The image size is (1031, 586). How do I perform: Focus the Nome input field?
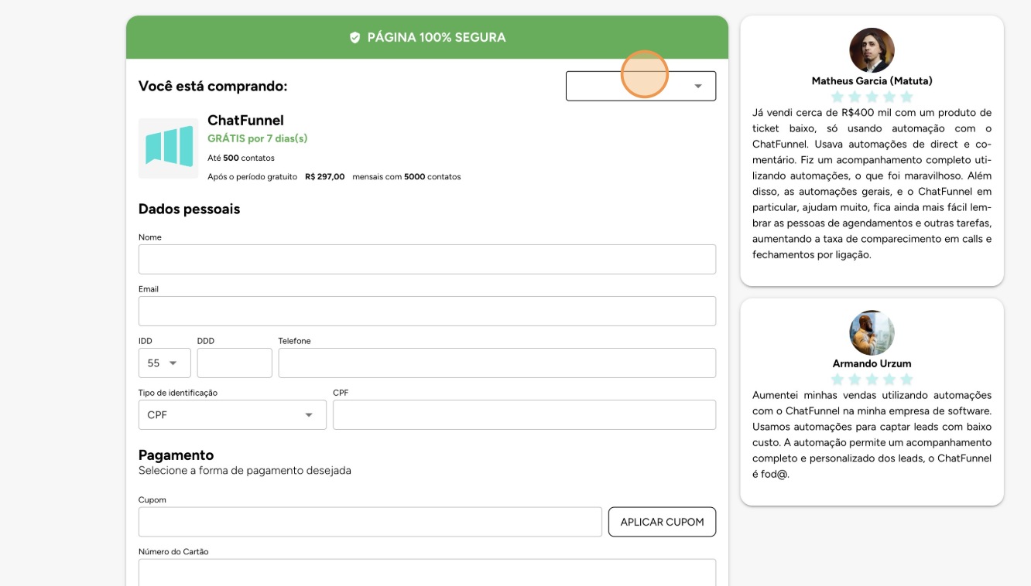[427, 259]
